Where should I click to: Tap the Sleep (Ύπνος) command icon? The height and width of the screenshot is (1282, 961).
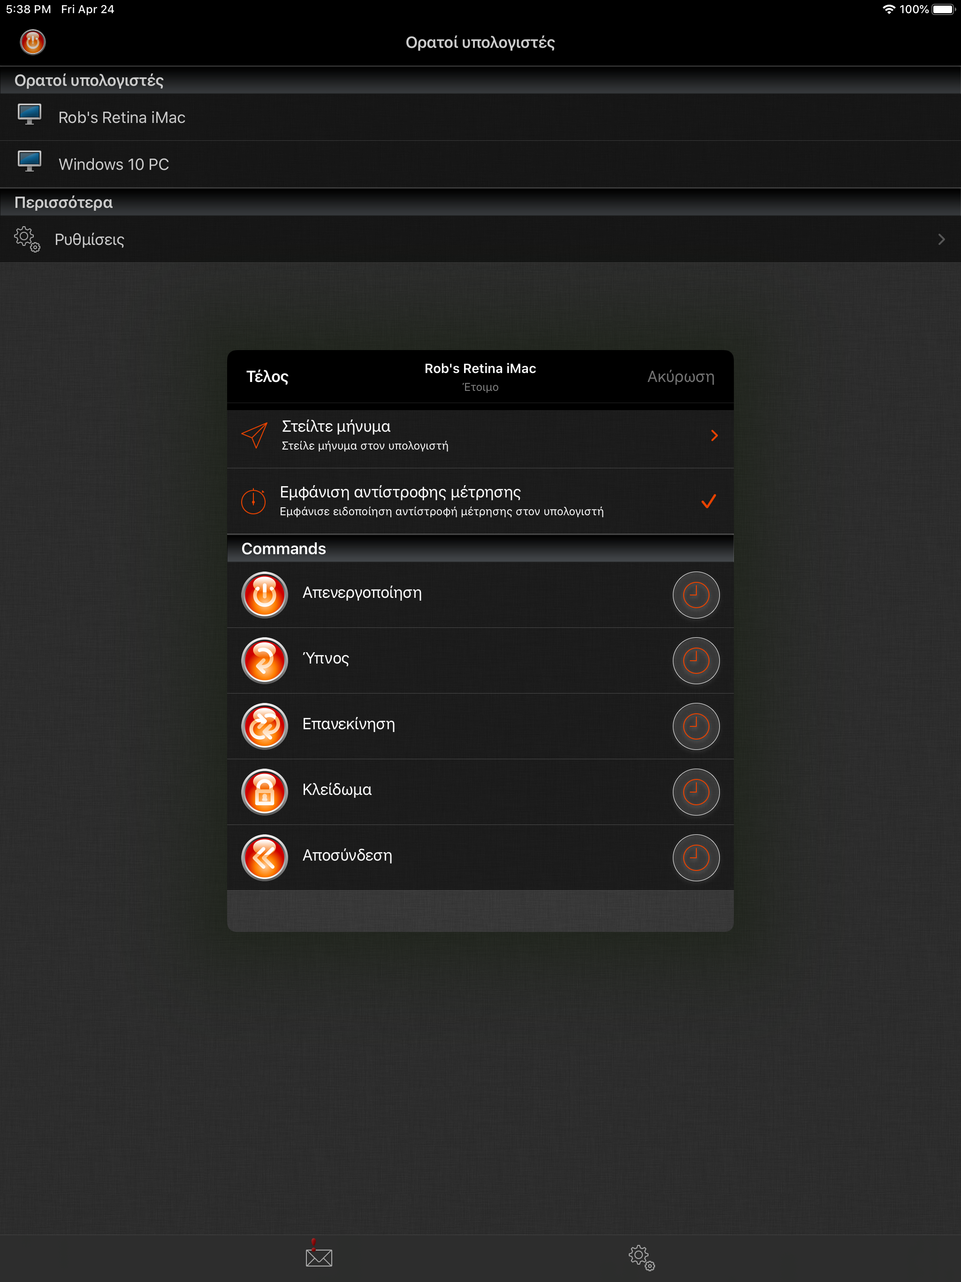[x=264, y=660]
